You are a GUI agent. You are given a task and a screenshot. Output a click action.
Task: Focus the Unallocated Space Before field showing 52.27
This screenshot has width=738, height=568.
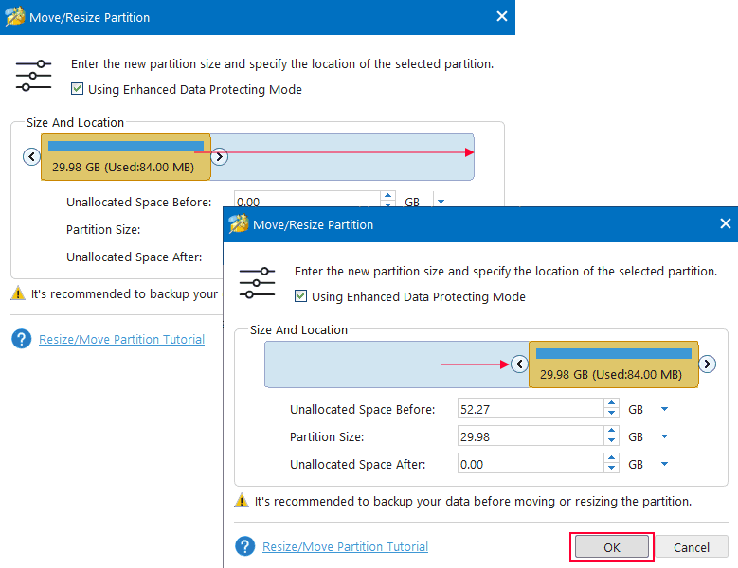point(531,409)
